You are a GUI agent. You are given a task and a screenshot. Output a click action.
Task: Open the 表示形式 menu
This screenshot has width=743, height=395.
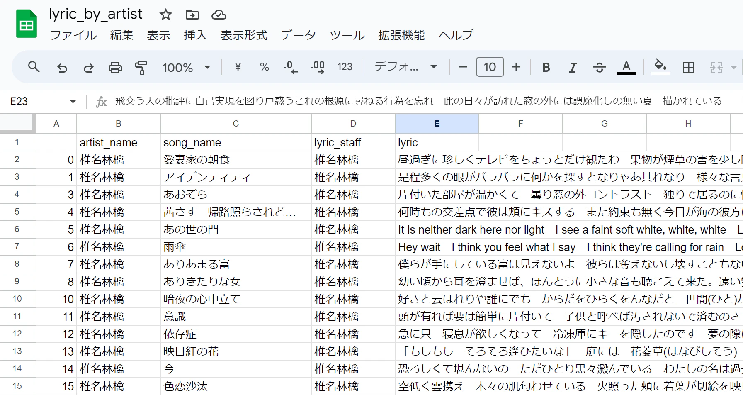(244, 35)
